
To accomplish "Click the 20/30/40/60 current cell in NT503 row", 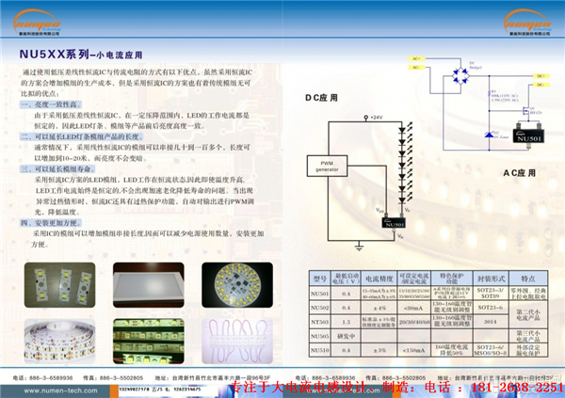I will tap(414, 322).
